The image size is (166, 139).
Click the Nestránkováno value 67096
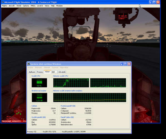(x=89, y=125)
